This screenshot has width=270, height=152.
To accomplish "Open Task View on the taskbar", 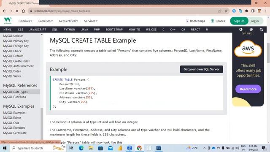I will tap(71, 148).
